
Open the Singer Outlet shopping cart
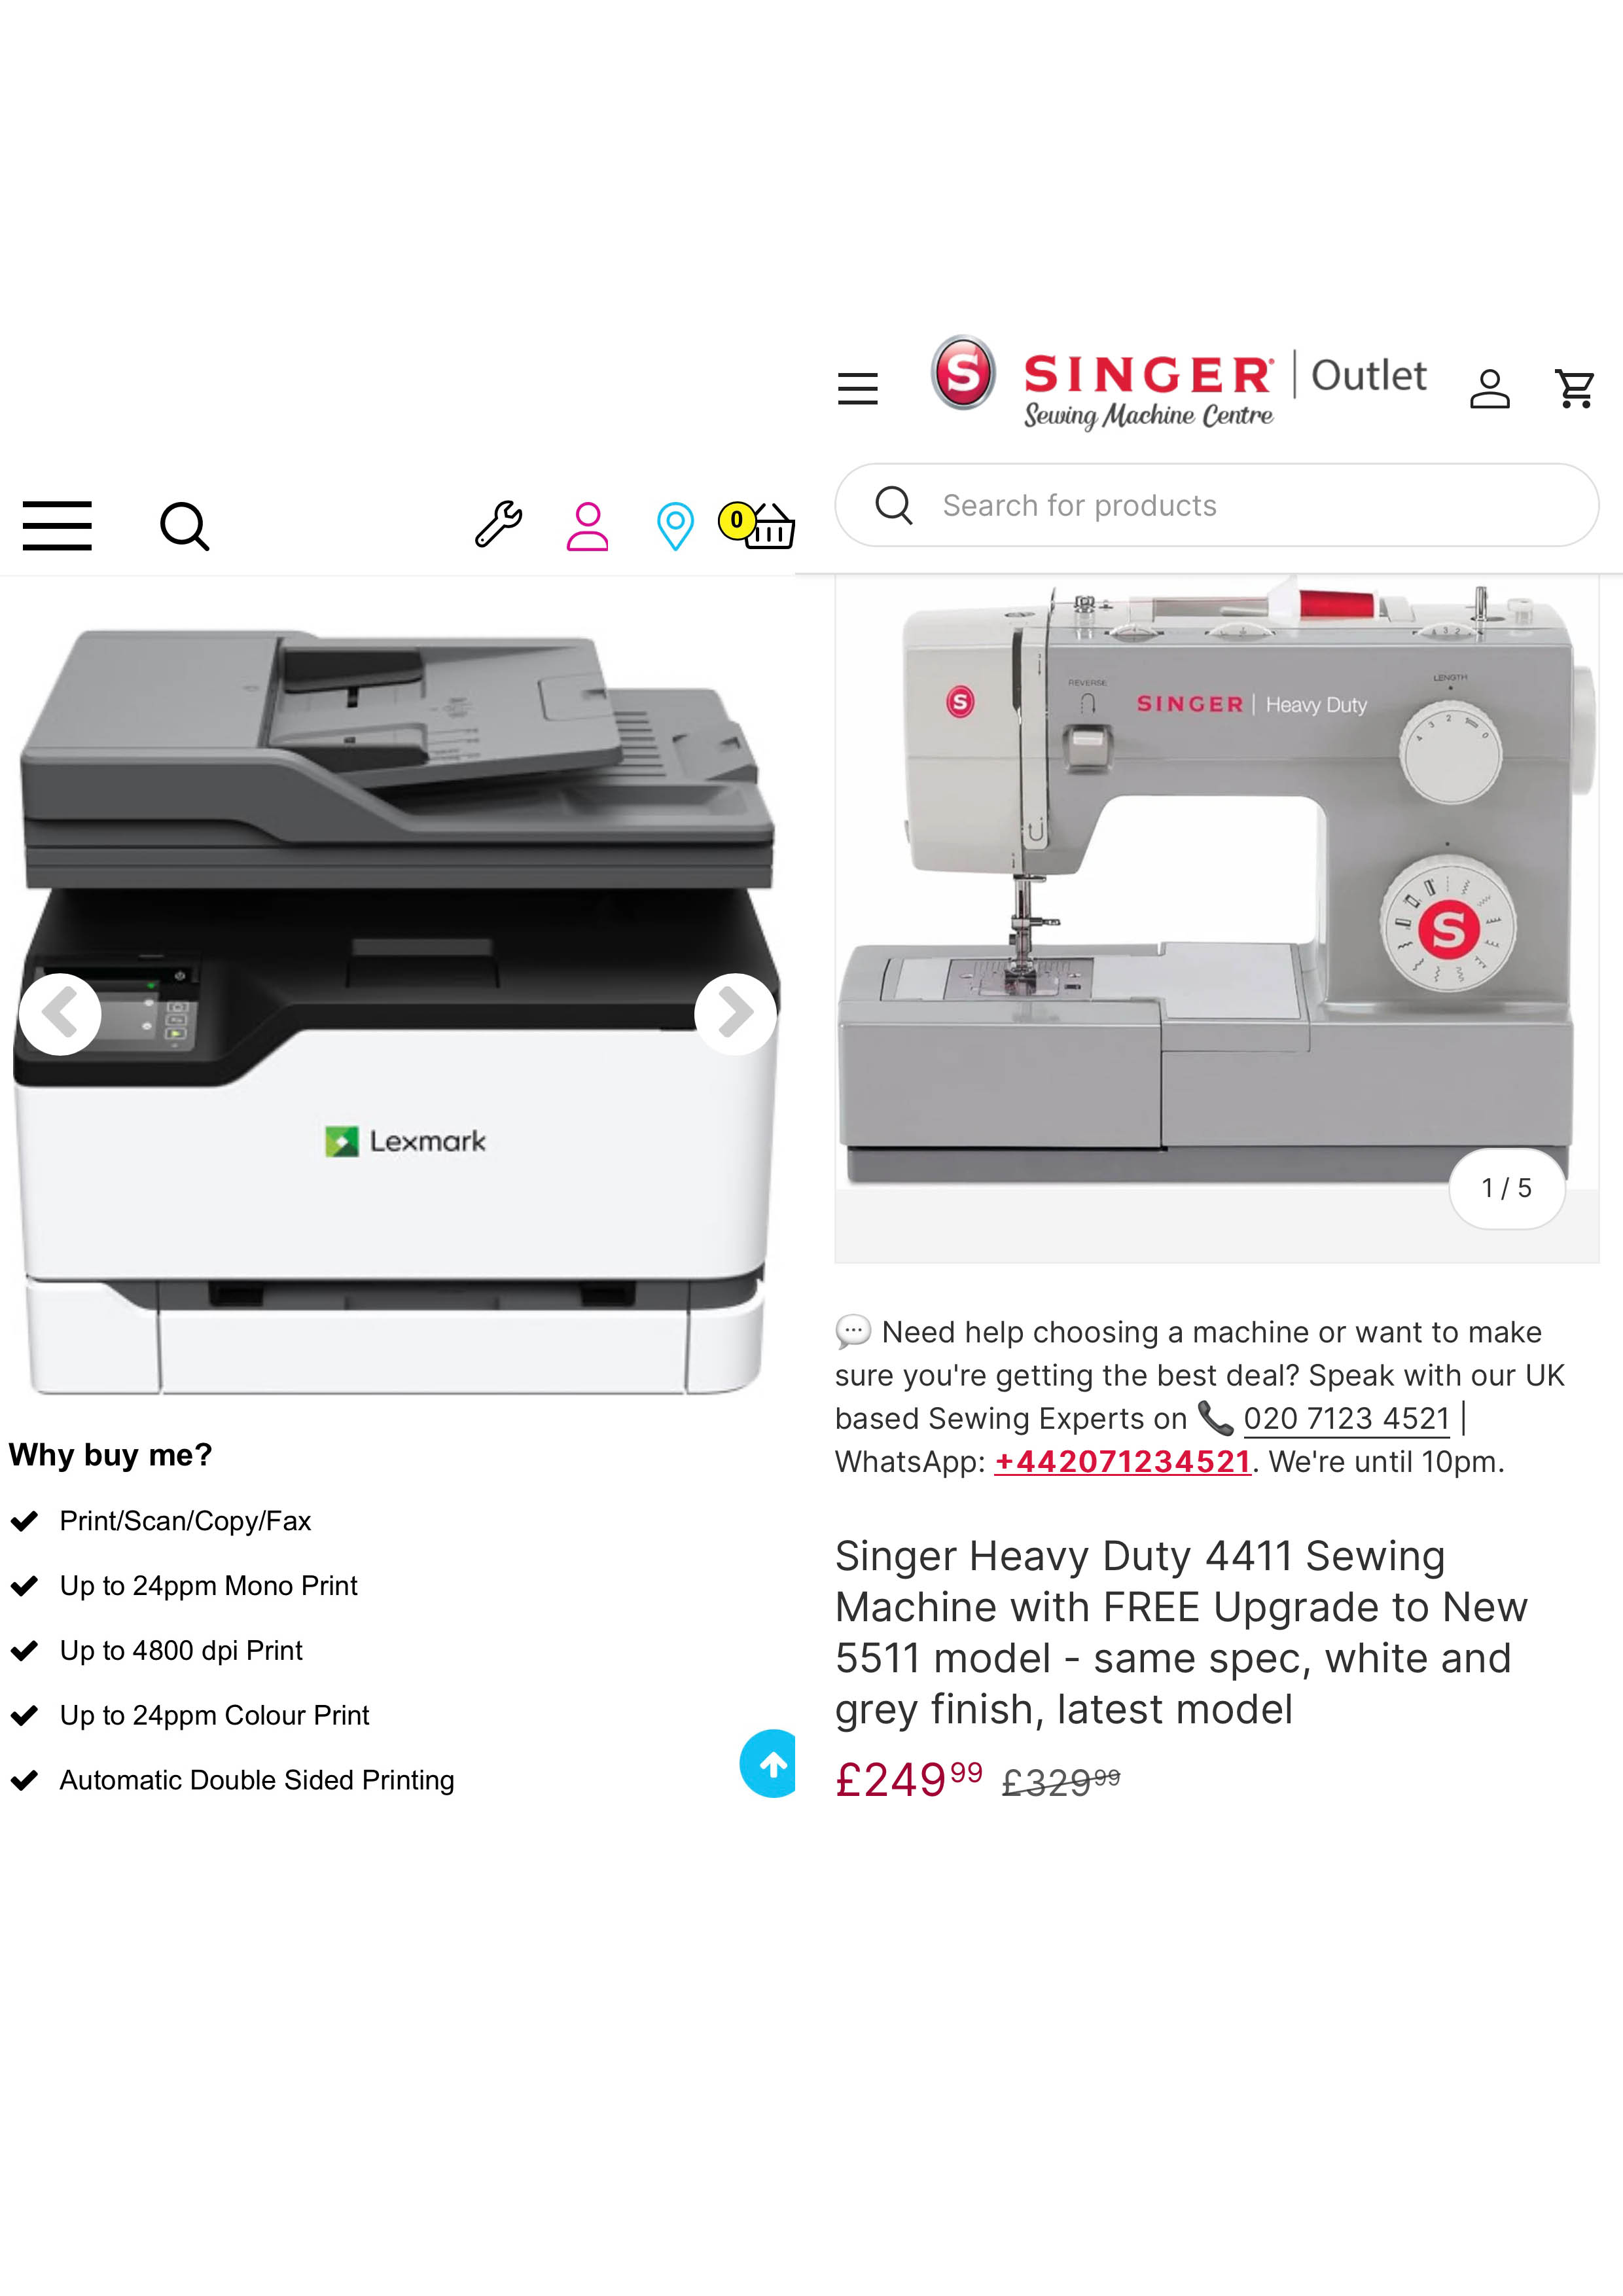pyautogui.click(x=1575, y=388)
